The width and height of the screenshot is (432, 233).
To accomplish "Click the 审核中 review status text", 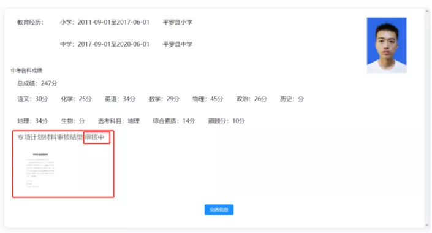I will coord(94,137).
